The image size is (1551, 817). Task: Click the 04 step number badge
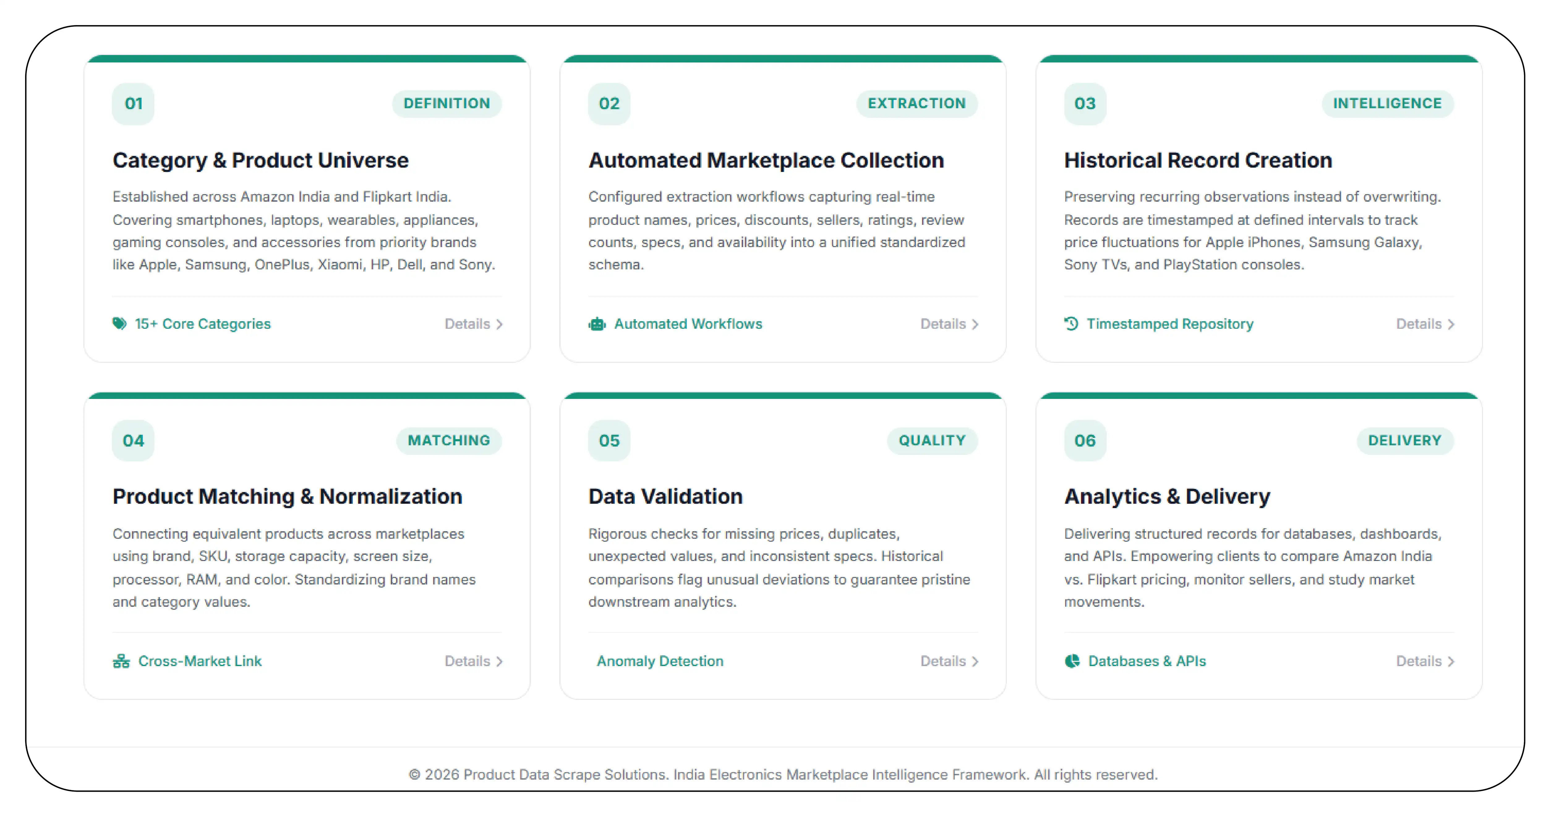(133, 441)
